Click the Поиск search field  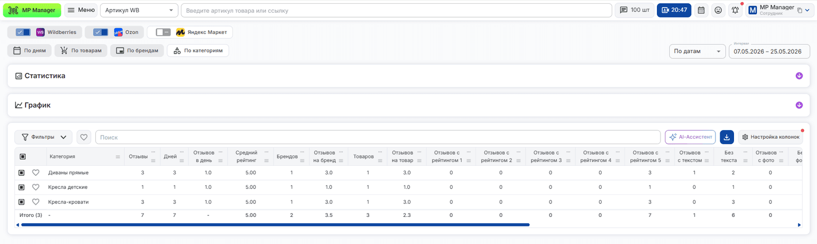tap(378, 137)
